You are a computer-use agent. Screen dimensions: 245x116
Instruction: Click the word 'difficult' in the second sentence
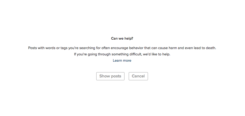(x=136, y=54)
